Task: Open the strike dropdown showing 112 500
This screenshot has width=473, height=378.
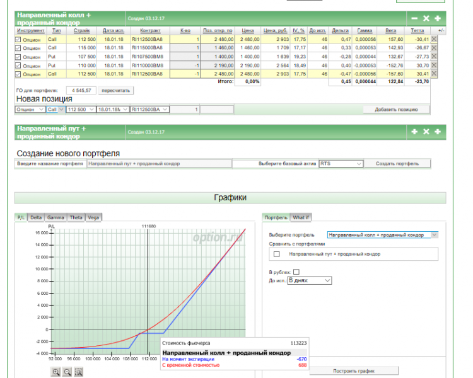Action: pyautogui.click(x=81, y=110)
